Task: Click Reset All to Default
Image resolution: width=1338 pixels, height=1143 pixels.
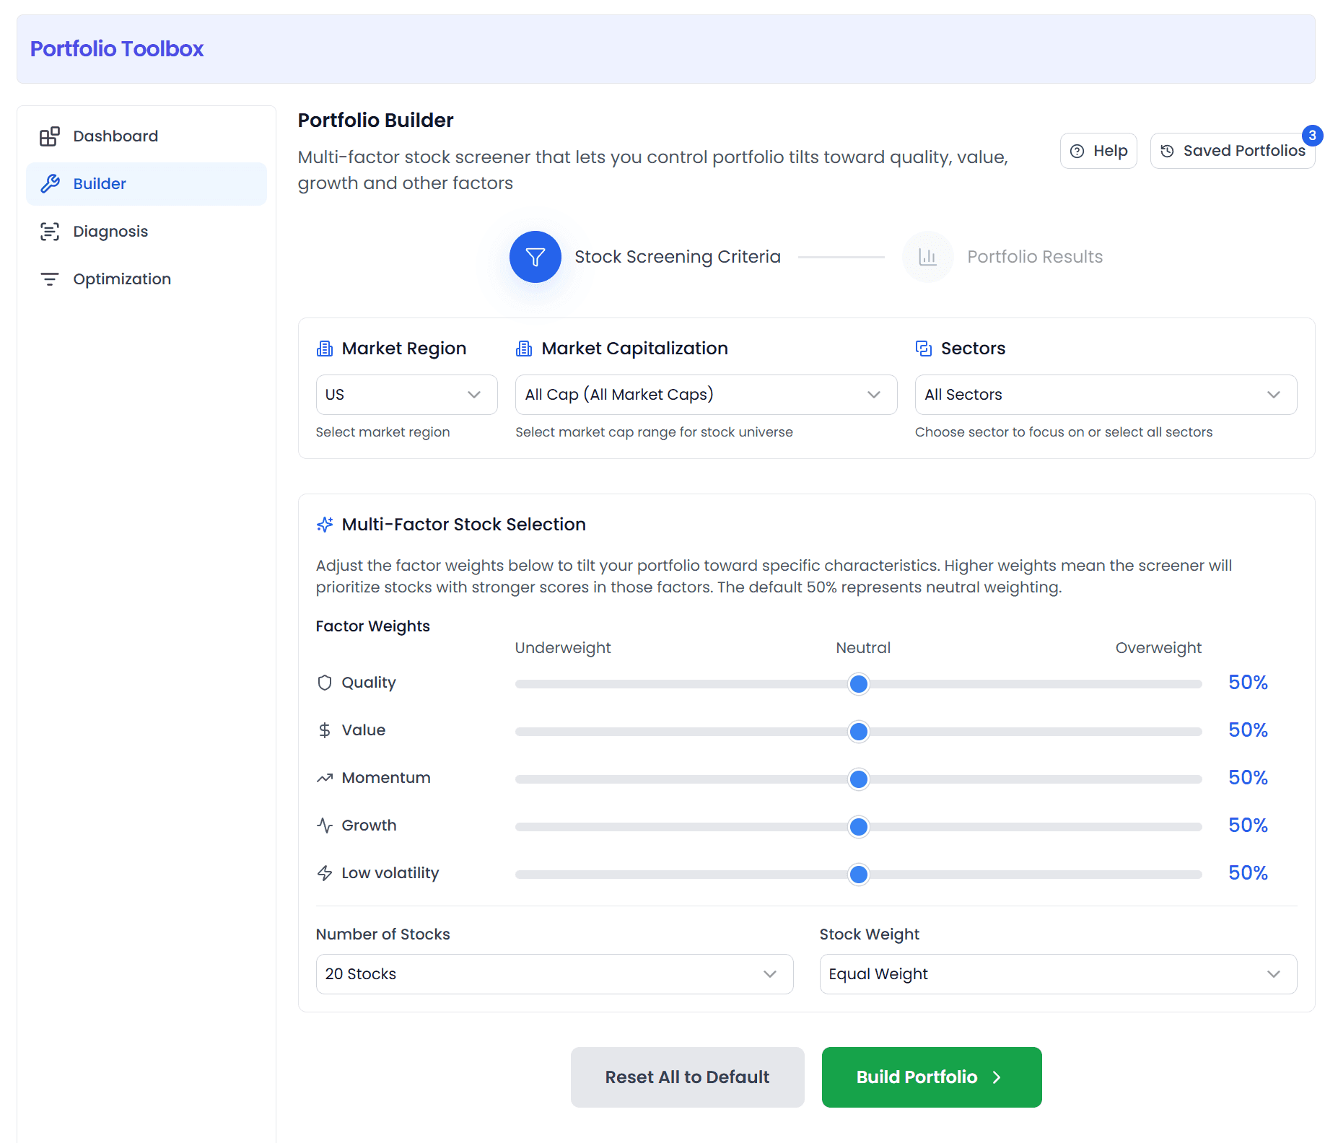Action: tap(688, 1077)
